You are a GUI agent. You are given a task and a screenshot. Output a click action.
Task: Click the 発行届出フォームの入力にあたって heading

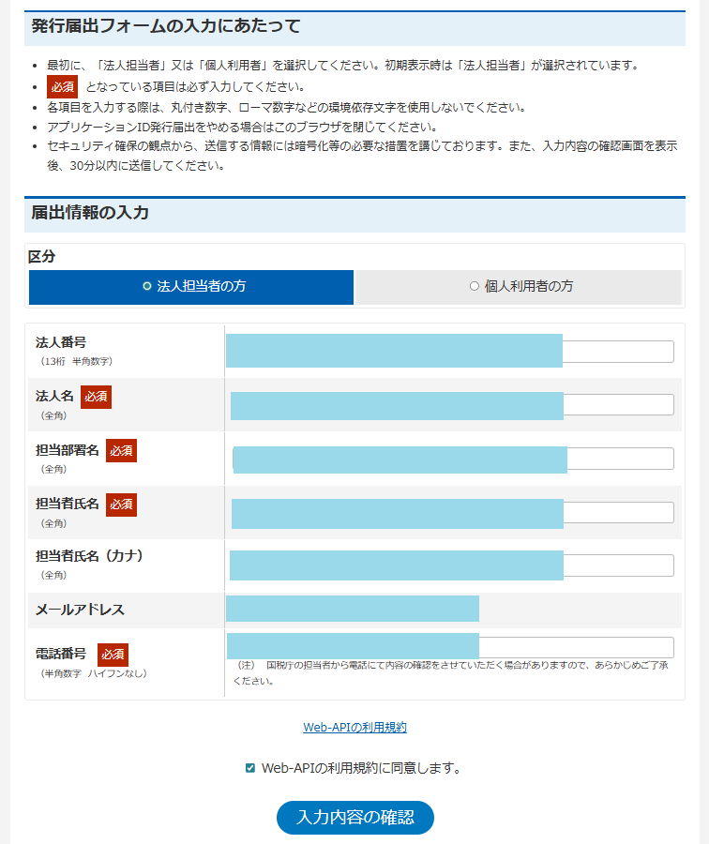[x=165, y=26]
